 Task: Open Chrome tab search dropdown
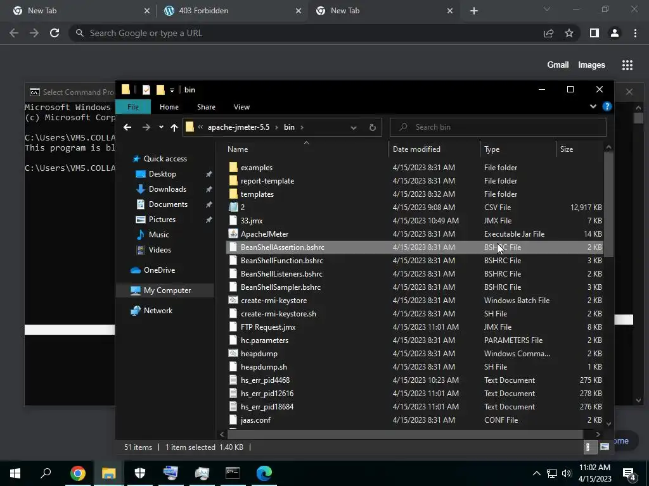pyautogui.click(x=547, y=9)
